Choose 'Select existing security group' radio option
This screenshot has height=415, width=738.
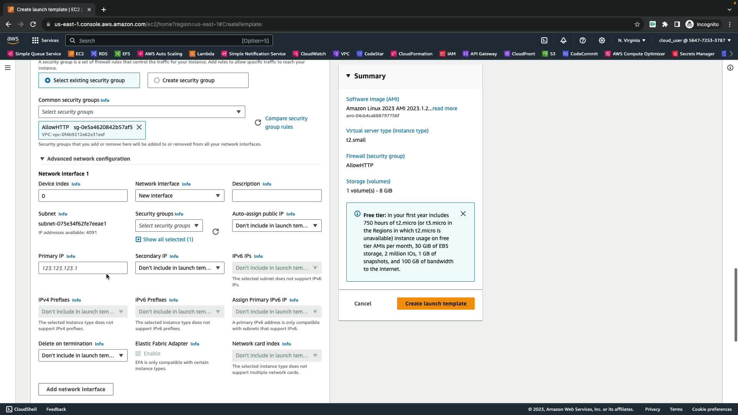click(48, 80)
